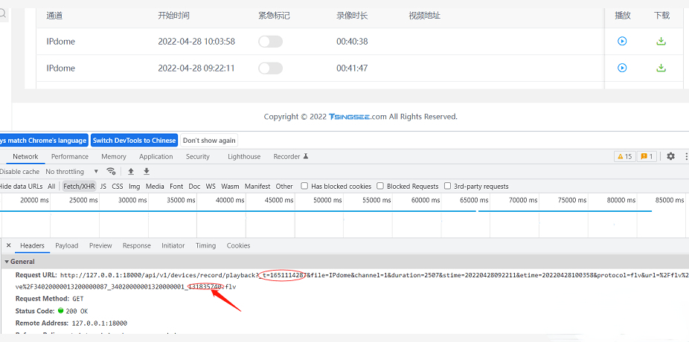Click the 00:40:38 recording duration
Image resolution: width=689 pixels, height=342 pixels.
(x=353, y=42)
